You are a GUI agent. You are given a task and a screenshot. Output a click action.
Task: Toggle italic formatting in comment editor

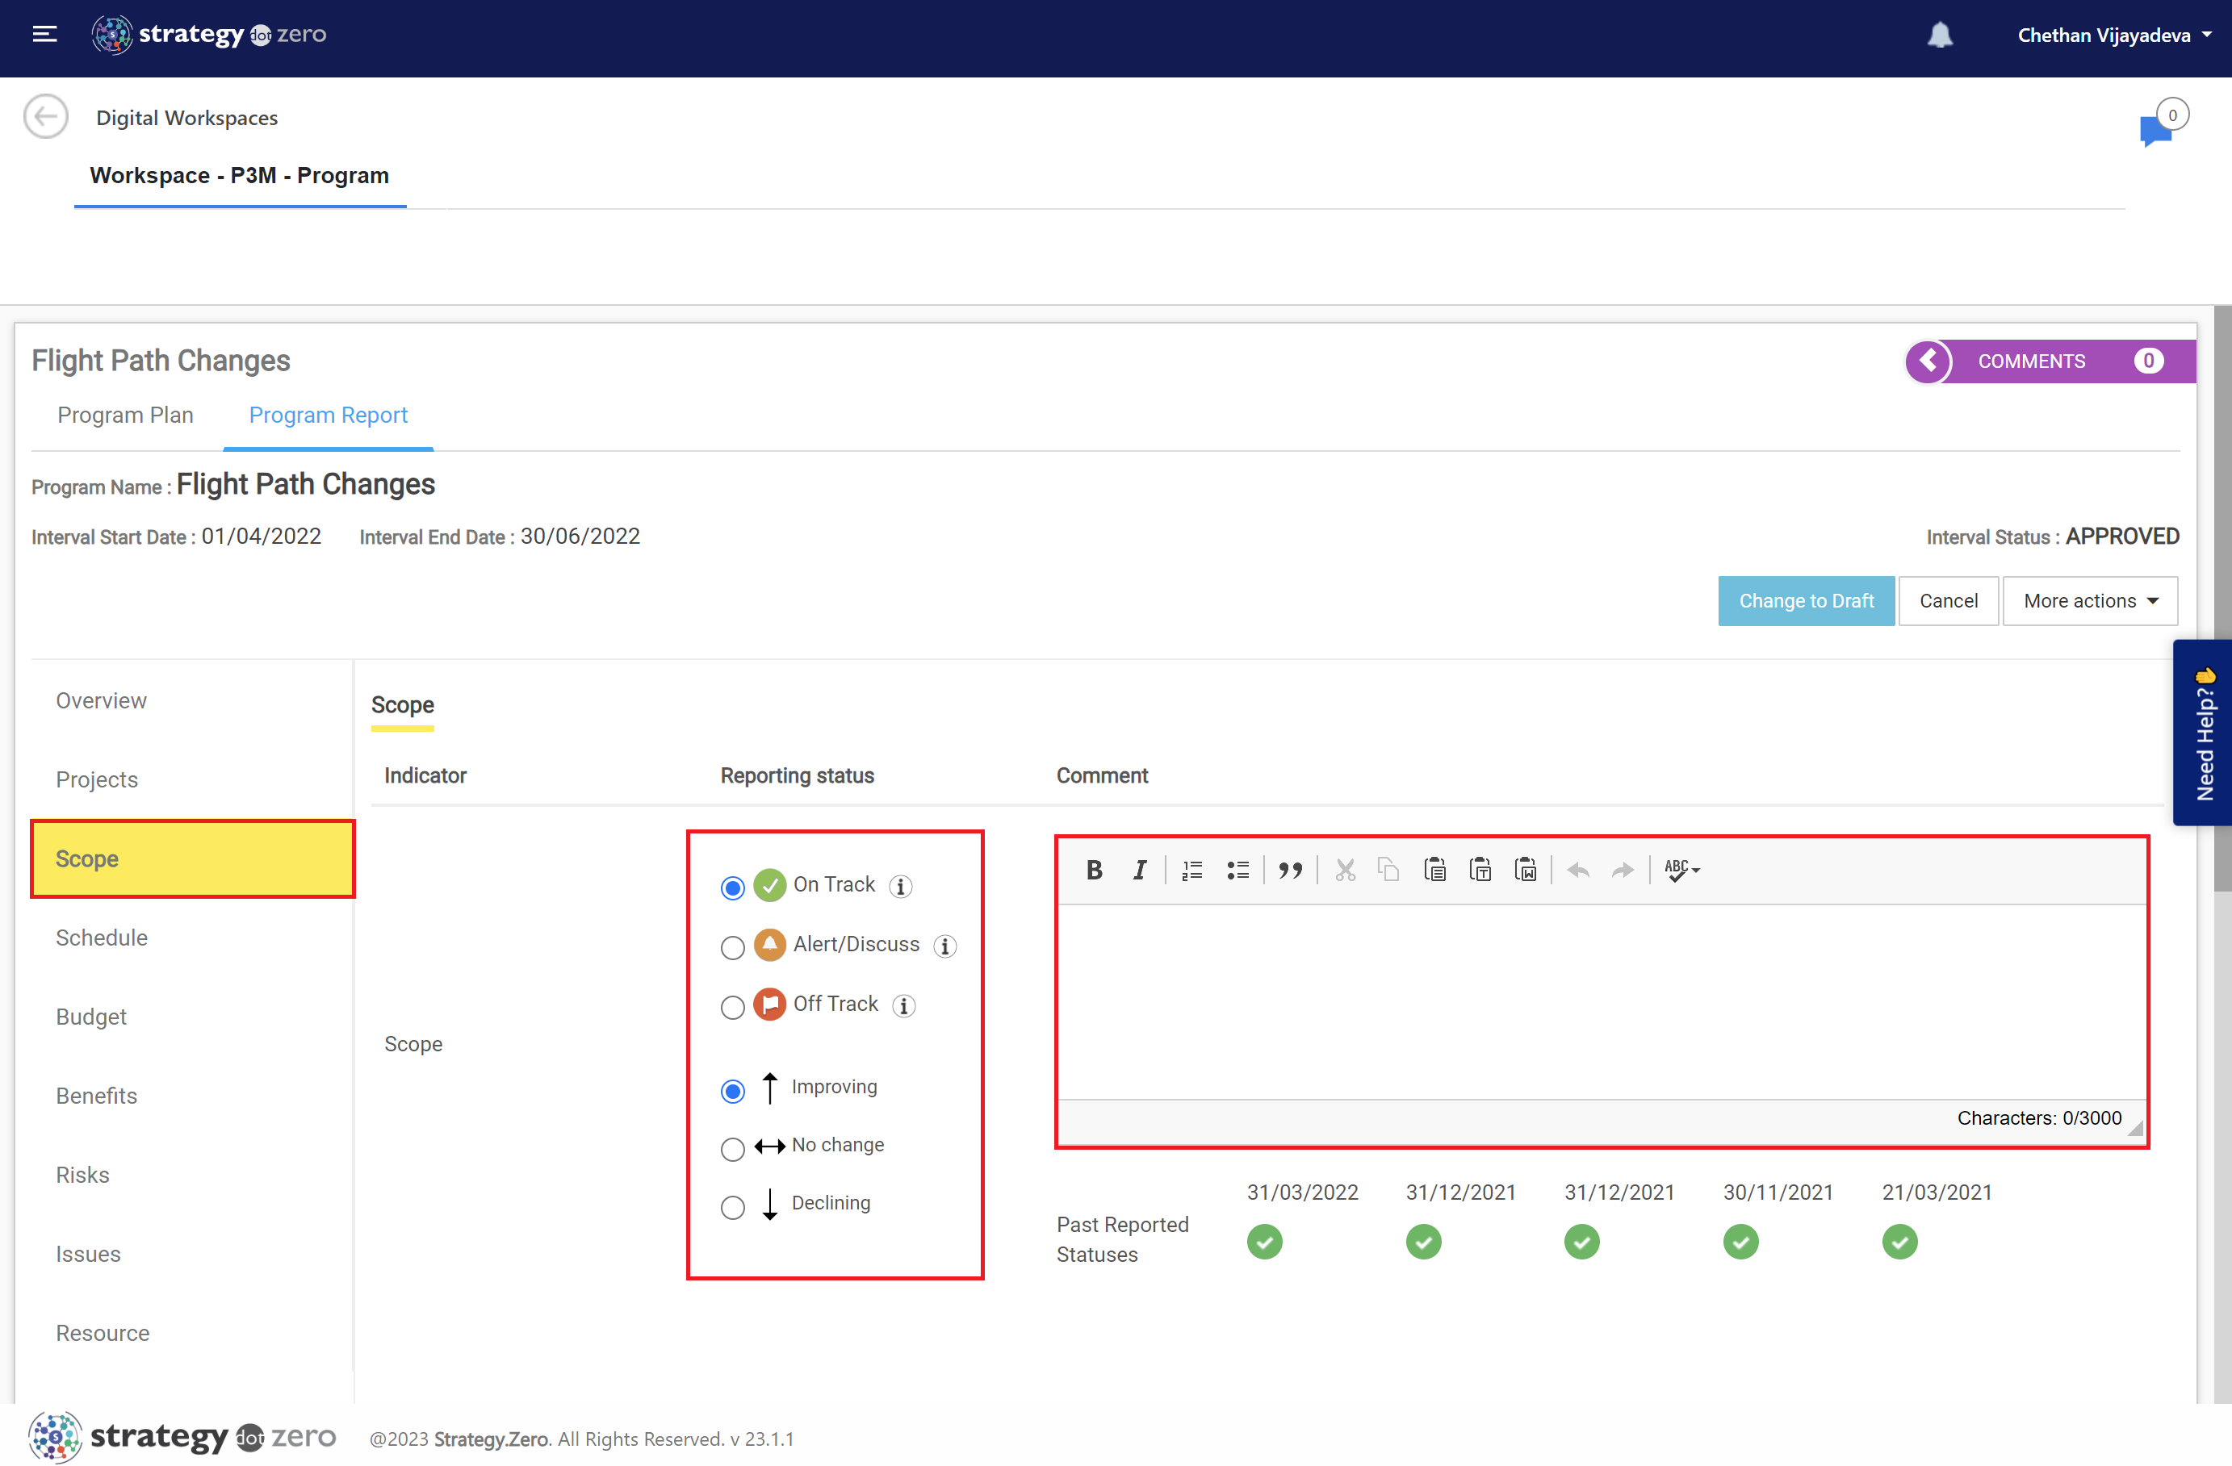[x=1140, y=870]
